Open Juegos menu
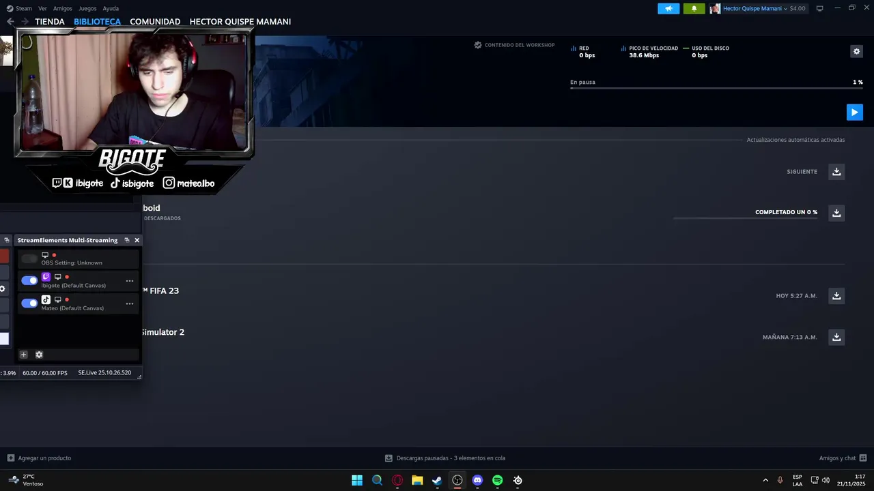Image resolution: width=874 pixels, height=491 pixels. pyautogui.click(x=87, y=8)
